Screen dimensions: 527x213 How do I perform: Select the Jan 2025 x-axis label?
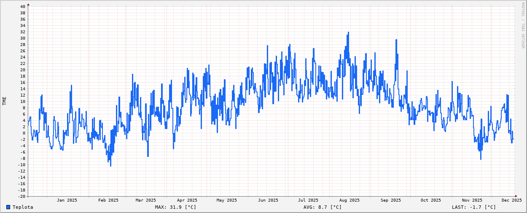tap(67, 200)
